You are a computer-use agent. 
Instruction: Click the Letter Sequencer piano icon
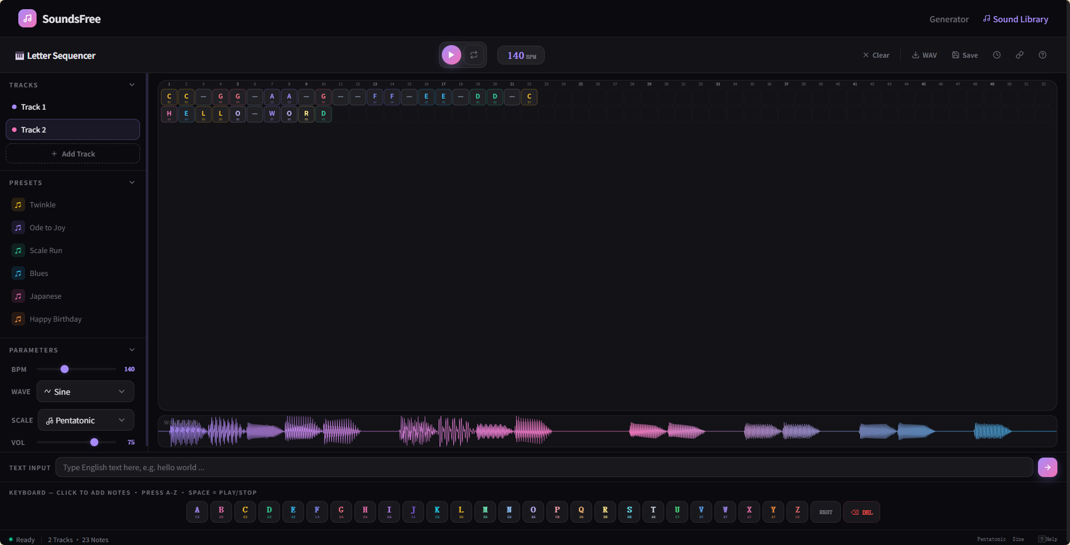click(19, 55)
